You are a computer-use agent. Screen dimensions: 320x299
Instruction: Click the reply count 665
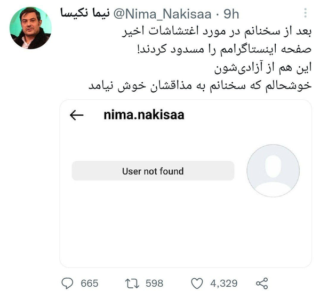[90, 283]
